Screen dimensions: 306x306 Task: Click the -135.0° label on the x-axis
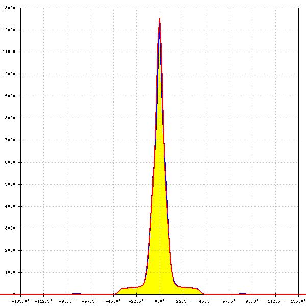(20, 301)
